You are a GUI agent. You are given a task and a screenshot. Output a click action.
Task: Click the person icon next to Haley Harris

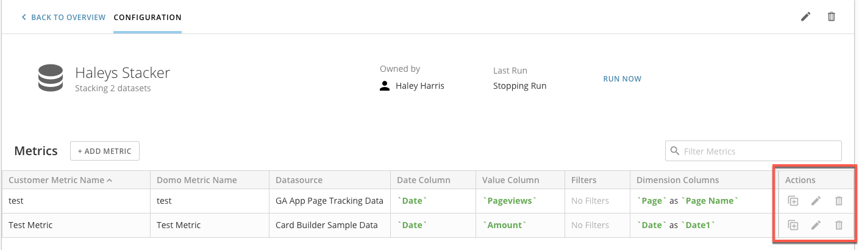(x=385, y=86)
